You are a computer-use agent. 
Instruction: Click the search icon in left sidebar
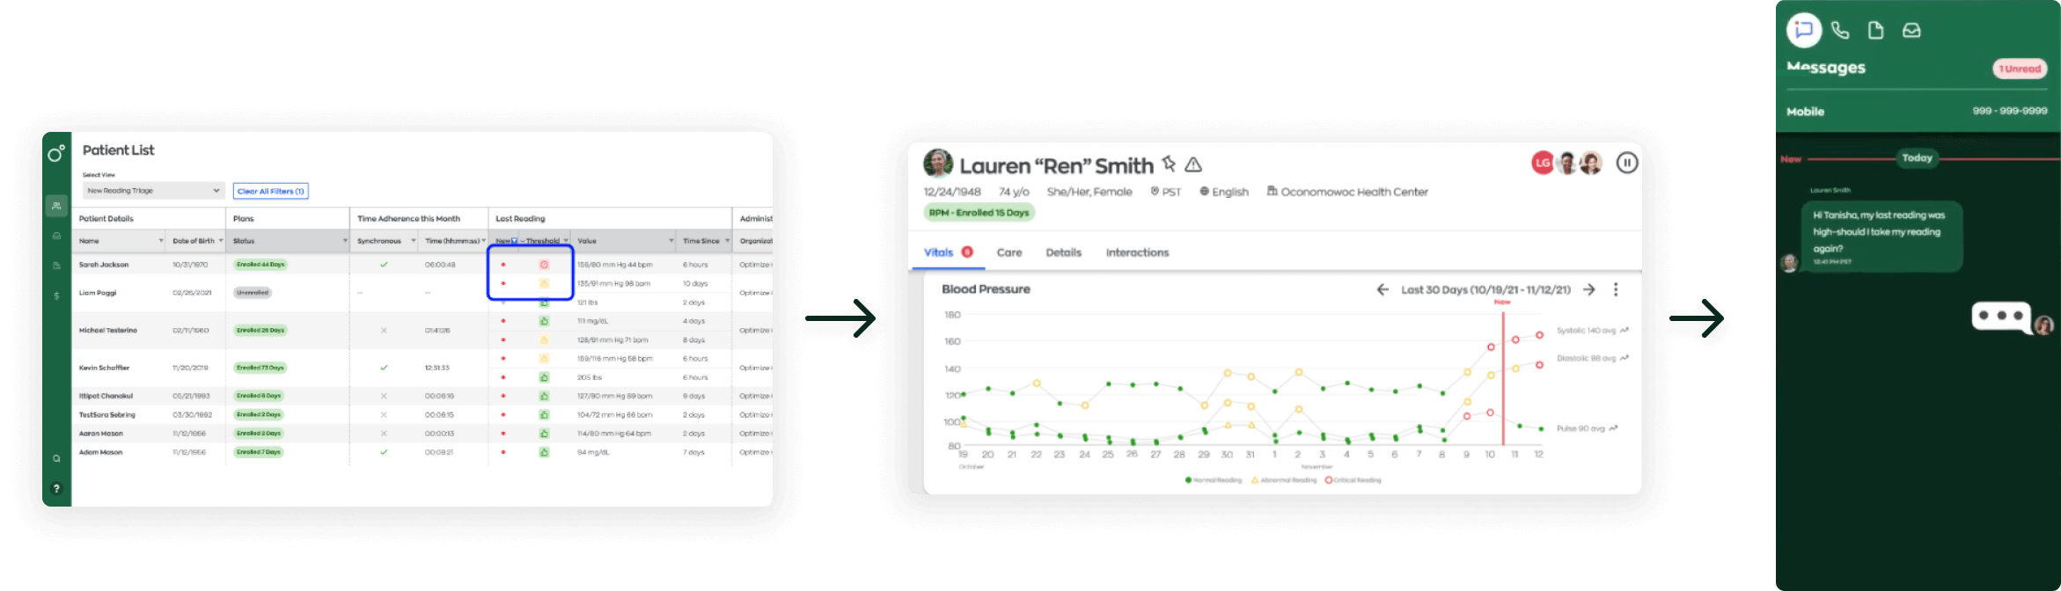coord(56,458)
